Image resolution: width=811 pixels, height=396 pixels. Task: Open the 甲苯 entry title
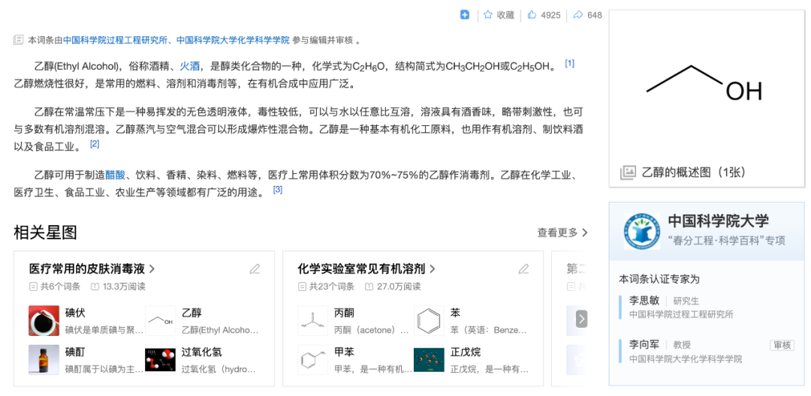344,352
